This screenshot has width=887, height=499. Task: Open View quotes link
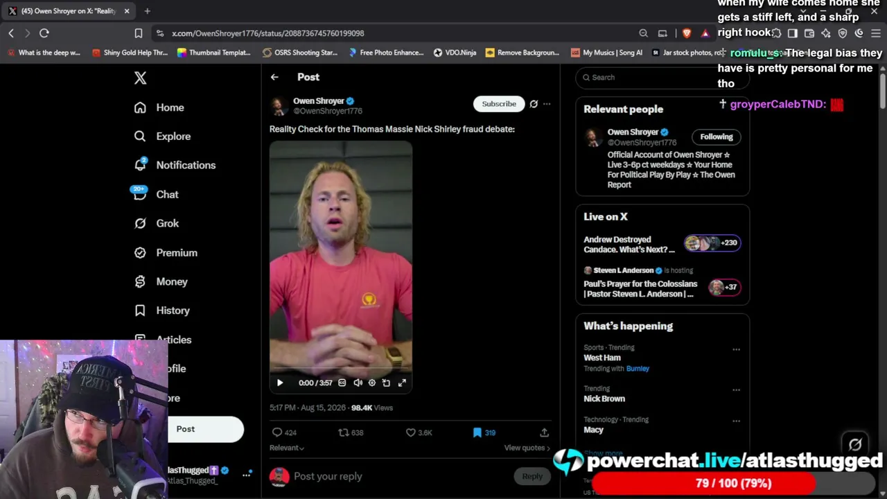tap(527, 448)
